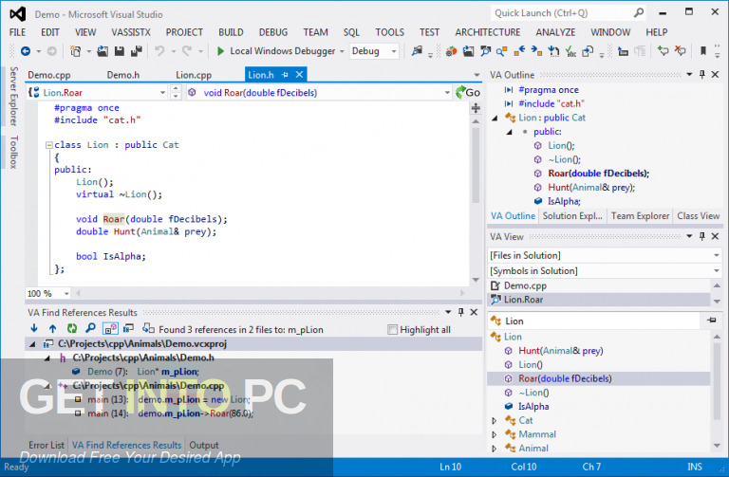This screenshot has height=477, width=729.
Task: Go to previous reference with up arrow
Action: click(x=52, y=328)
